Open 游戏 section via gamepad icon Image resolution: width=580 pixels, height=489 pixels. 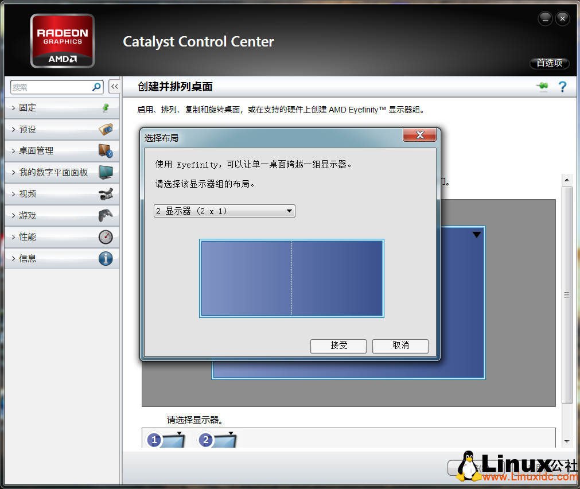point(106,216)
